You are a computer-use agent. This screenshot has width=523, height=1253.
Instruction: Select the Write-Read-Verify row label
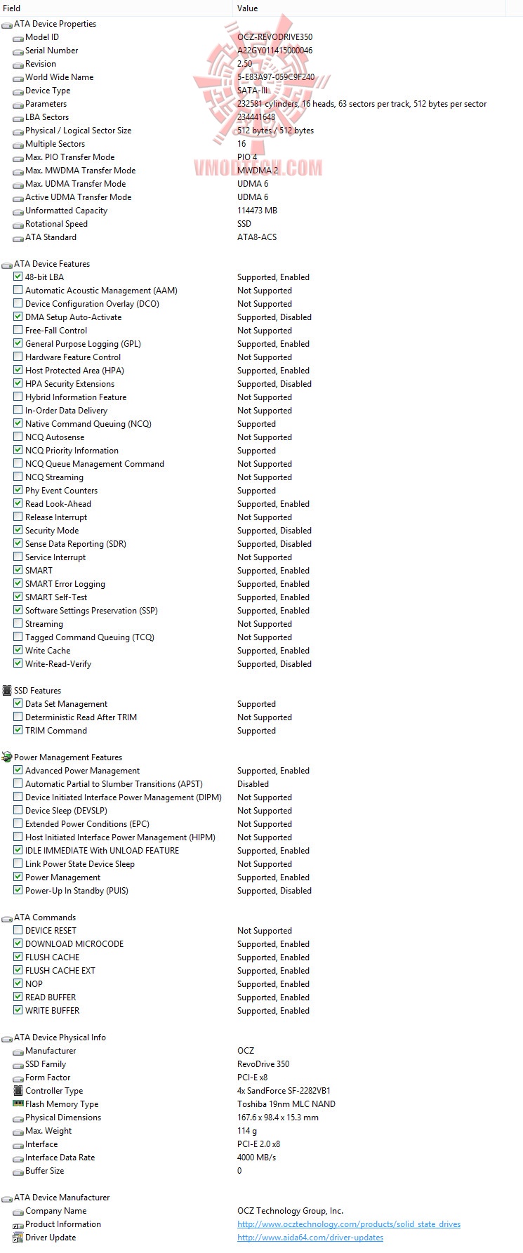[x=58, y=664]
